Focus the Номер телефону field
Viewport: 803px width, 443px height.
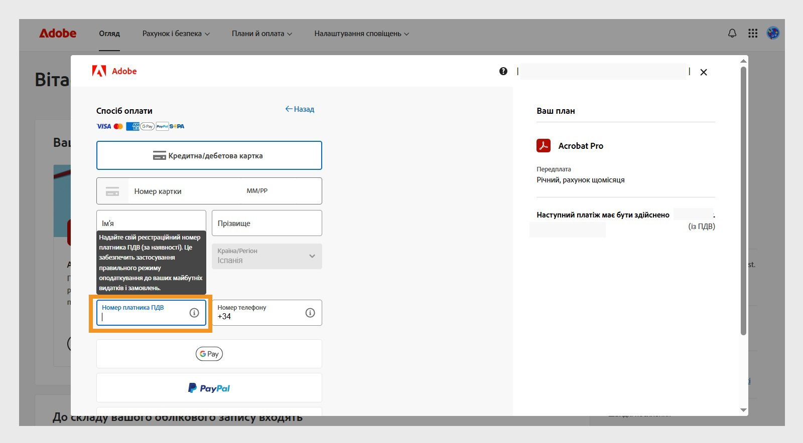[267, 313]
